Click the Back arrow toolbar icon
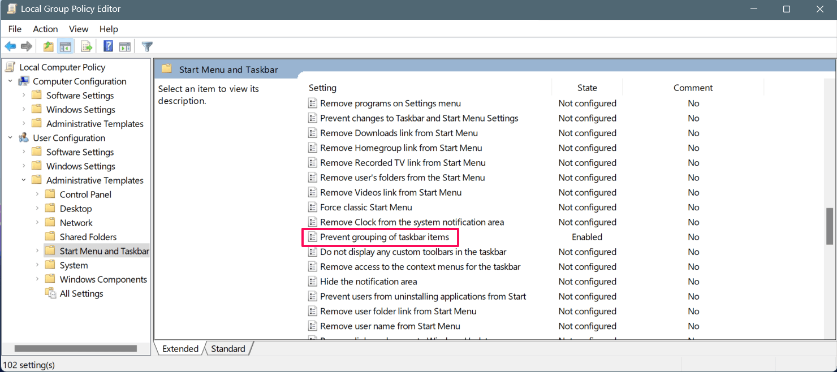Screen dimensions: 837x372 coord(10,46)
